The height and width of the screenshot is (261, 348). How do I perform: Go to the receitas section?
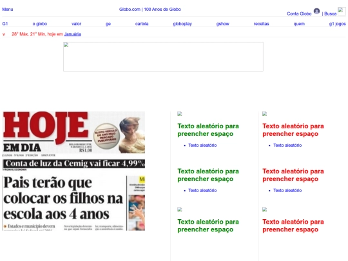[x=261, y=24]
